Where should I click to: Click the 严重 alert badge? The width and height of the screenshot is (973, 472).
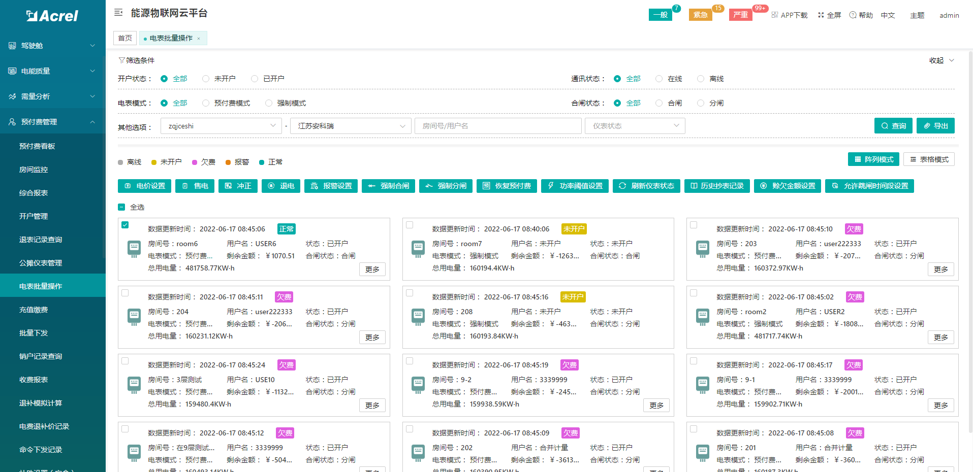(740, 15)
